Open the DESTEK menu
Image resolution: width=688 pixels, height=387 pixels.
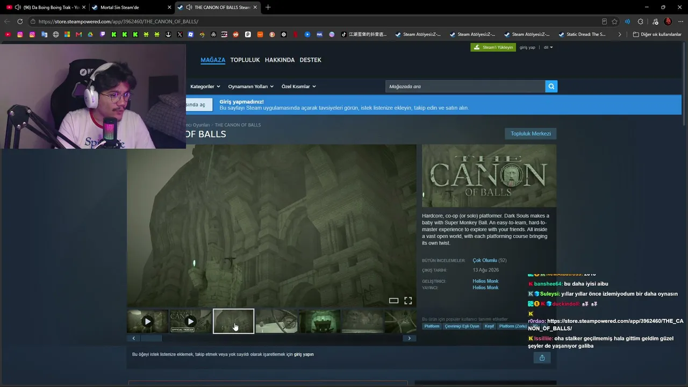(x=310, y=60)
